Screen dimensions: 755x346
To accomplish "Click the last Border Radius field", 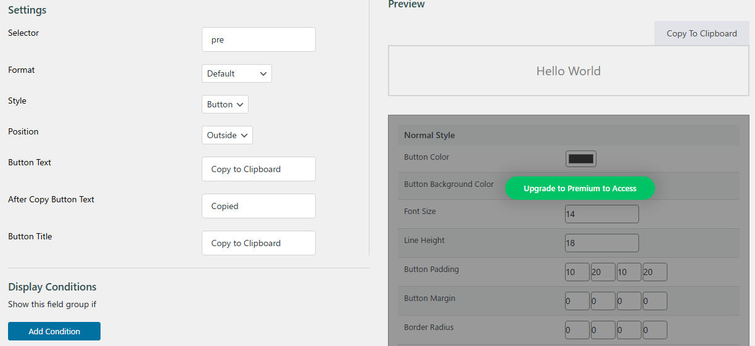I will [x=655, y=330].
